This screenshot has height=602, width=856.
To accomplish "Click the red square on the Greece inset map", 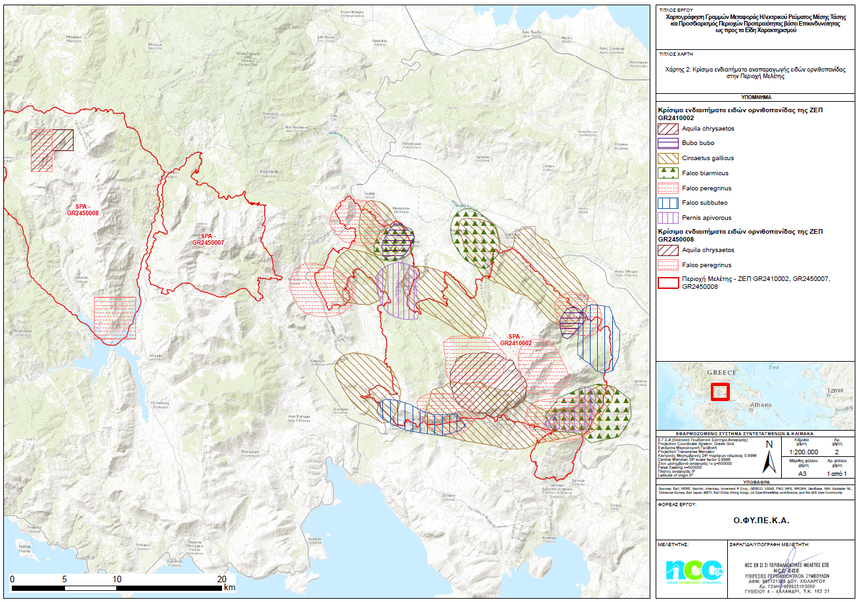I will [x=721, y=391].
